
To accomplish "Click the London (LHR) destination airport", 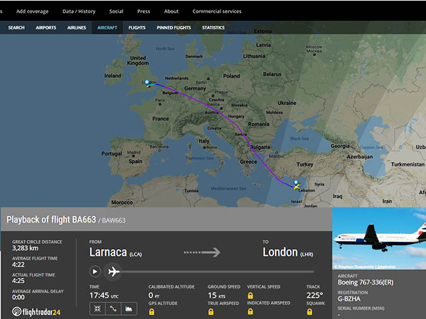I will point(288,253).
